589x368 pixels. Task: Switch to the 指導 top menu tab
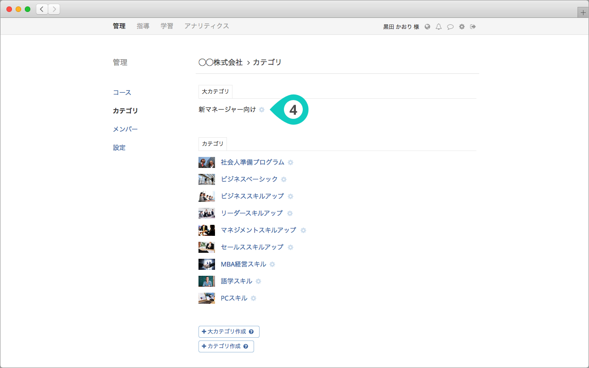pos(143,26)
